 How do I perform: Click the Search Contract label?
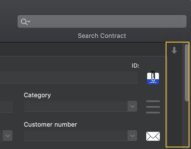pos(102,36)
